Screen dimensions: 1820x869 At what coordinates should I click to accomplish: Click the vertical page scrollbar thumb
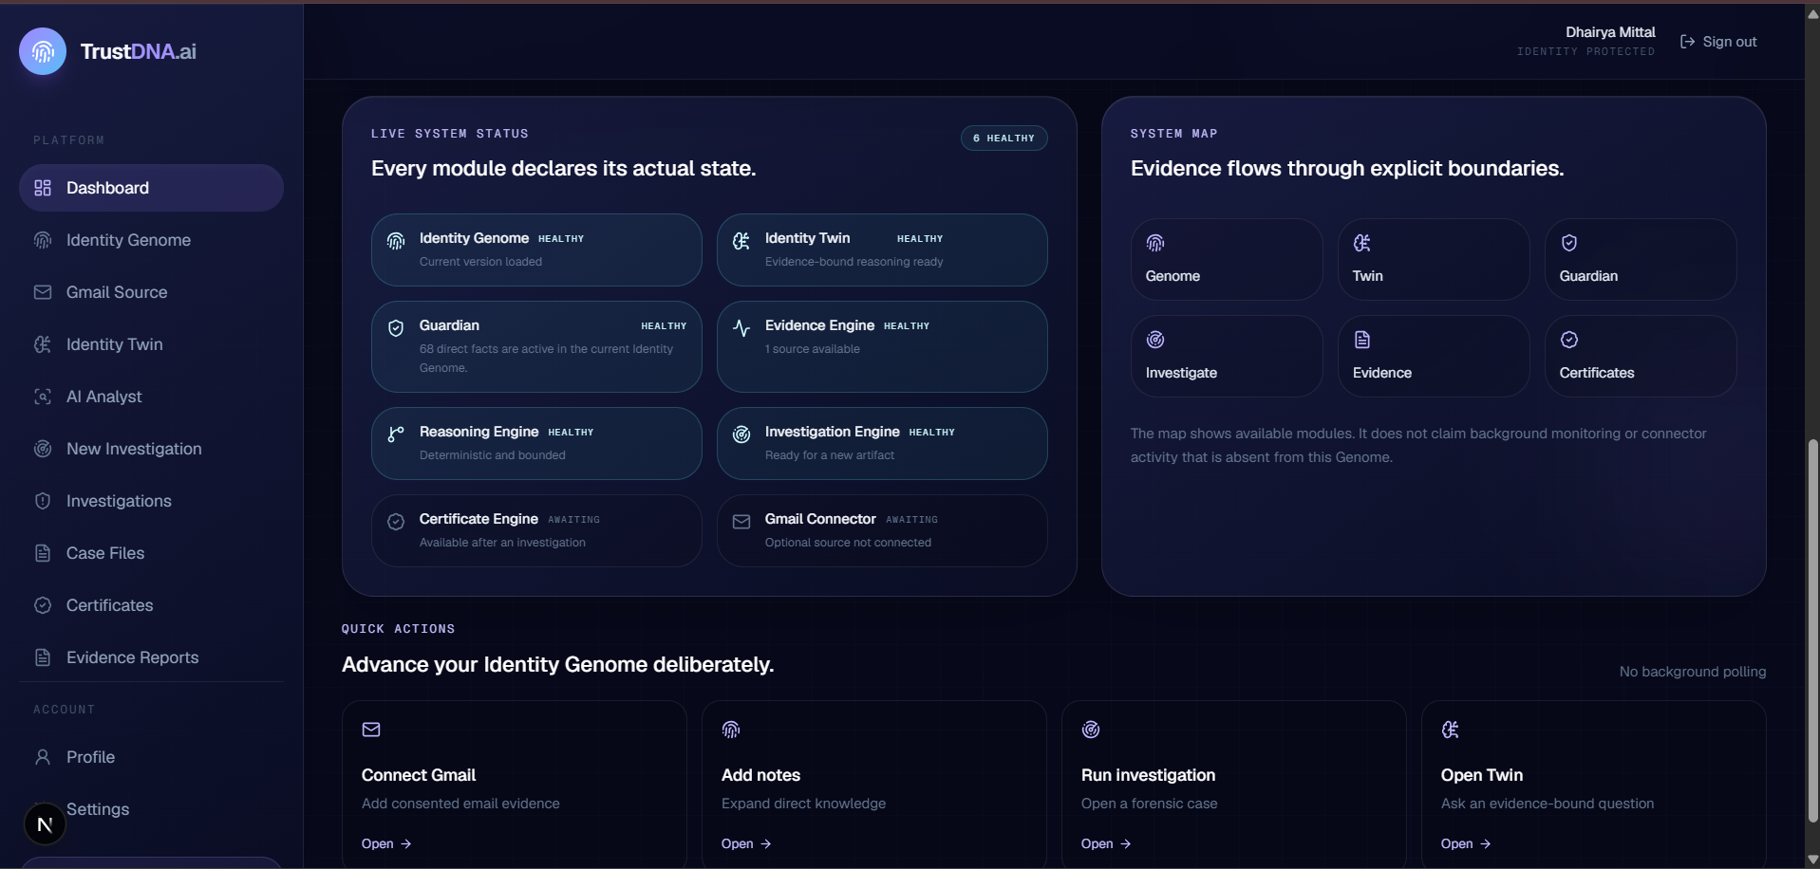coord(1812,631)
